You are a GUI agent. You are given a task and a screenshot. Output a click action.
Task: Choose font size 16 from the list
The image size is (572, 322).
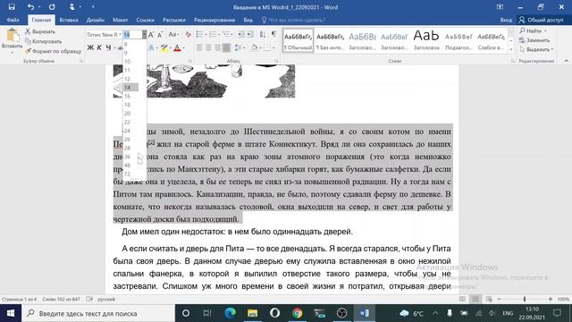(130, 96)
